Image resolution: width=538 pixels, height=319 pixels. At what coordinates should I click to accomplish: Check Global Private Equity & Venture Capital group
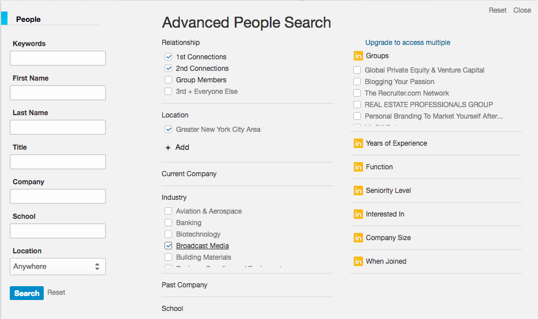click(357, 70)
